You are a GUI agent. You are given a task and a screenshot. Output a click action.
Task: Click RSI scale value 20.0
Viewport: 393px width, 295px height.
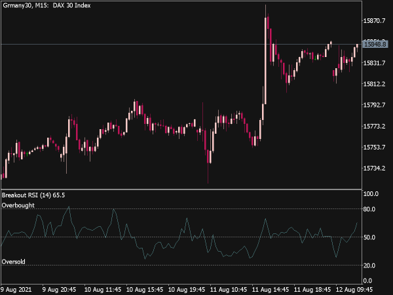point(369,265)
